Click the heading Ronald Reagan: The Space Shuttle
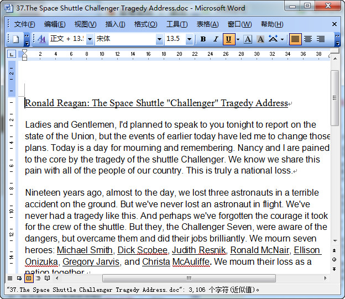The height and width of the screenshot is (299, 345). coord(95,103)
